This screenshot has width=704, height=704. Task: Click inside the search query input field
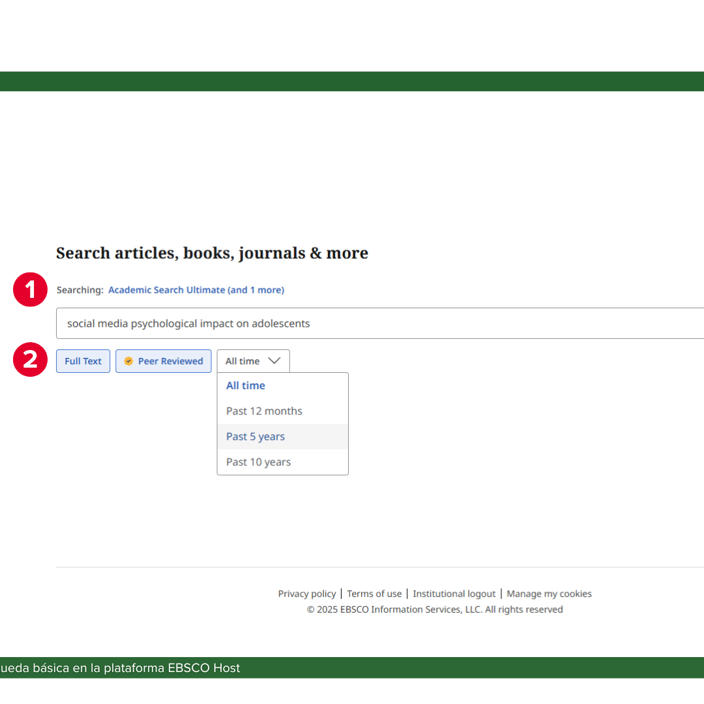pyautogui.click(x=326, y=323)
